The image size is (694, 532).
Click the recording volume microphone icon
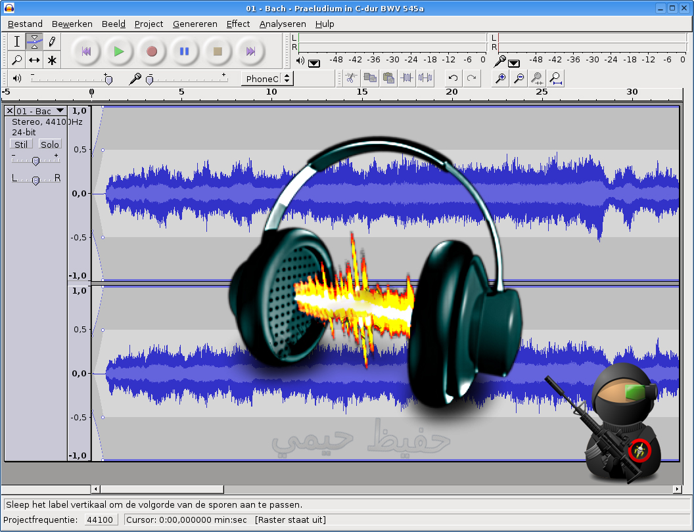point(135,79)
